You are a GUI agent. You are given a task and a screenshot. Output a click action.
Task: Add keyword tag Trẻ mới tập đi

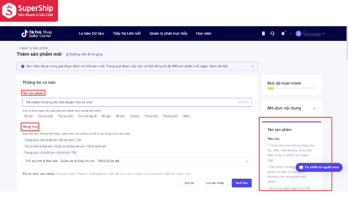pos(87,116)
